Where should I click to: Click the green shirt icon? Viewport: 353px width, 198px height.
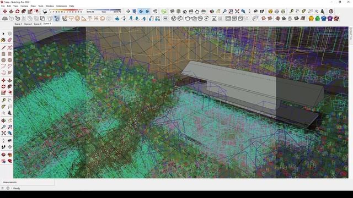point(318,19)
